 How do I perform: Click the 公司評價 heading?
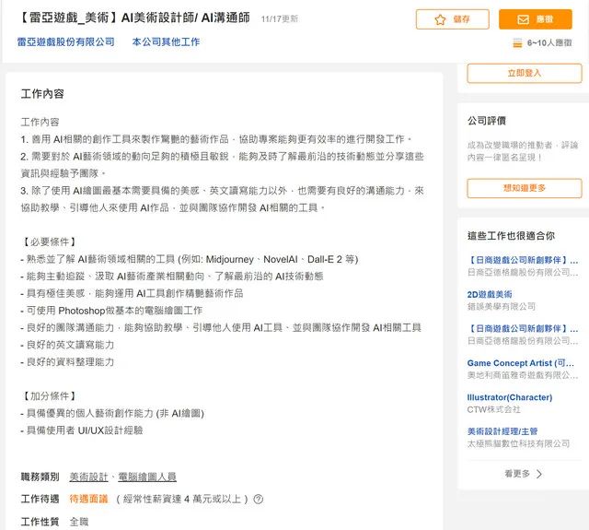[487, 121]
